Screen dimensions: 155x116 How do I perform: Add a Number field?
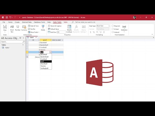click(18, 28)
